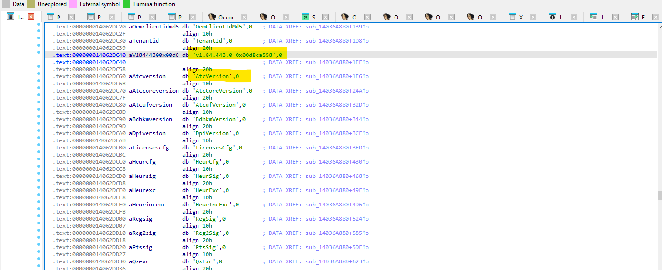
Task: Follow xref link sub_14036A880+24A
Action: point(337,91)
